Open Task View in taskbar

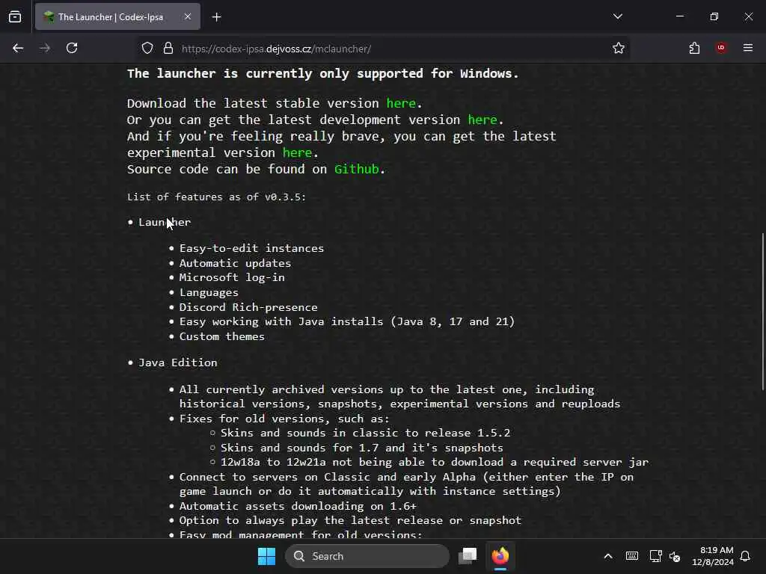(x=468, y=556)
